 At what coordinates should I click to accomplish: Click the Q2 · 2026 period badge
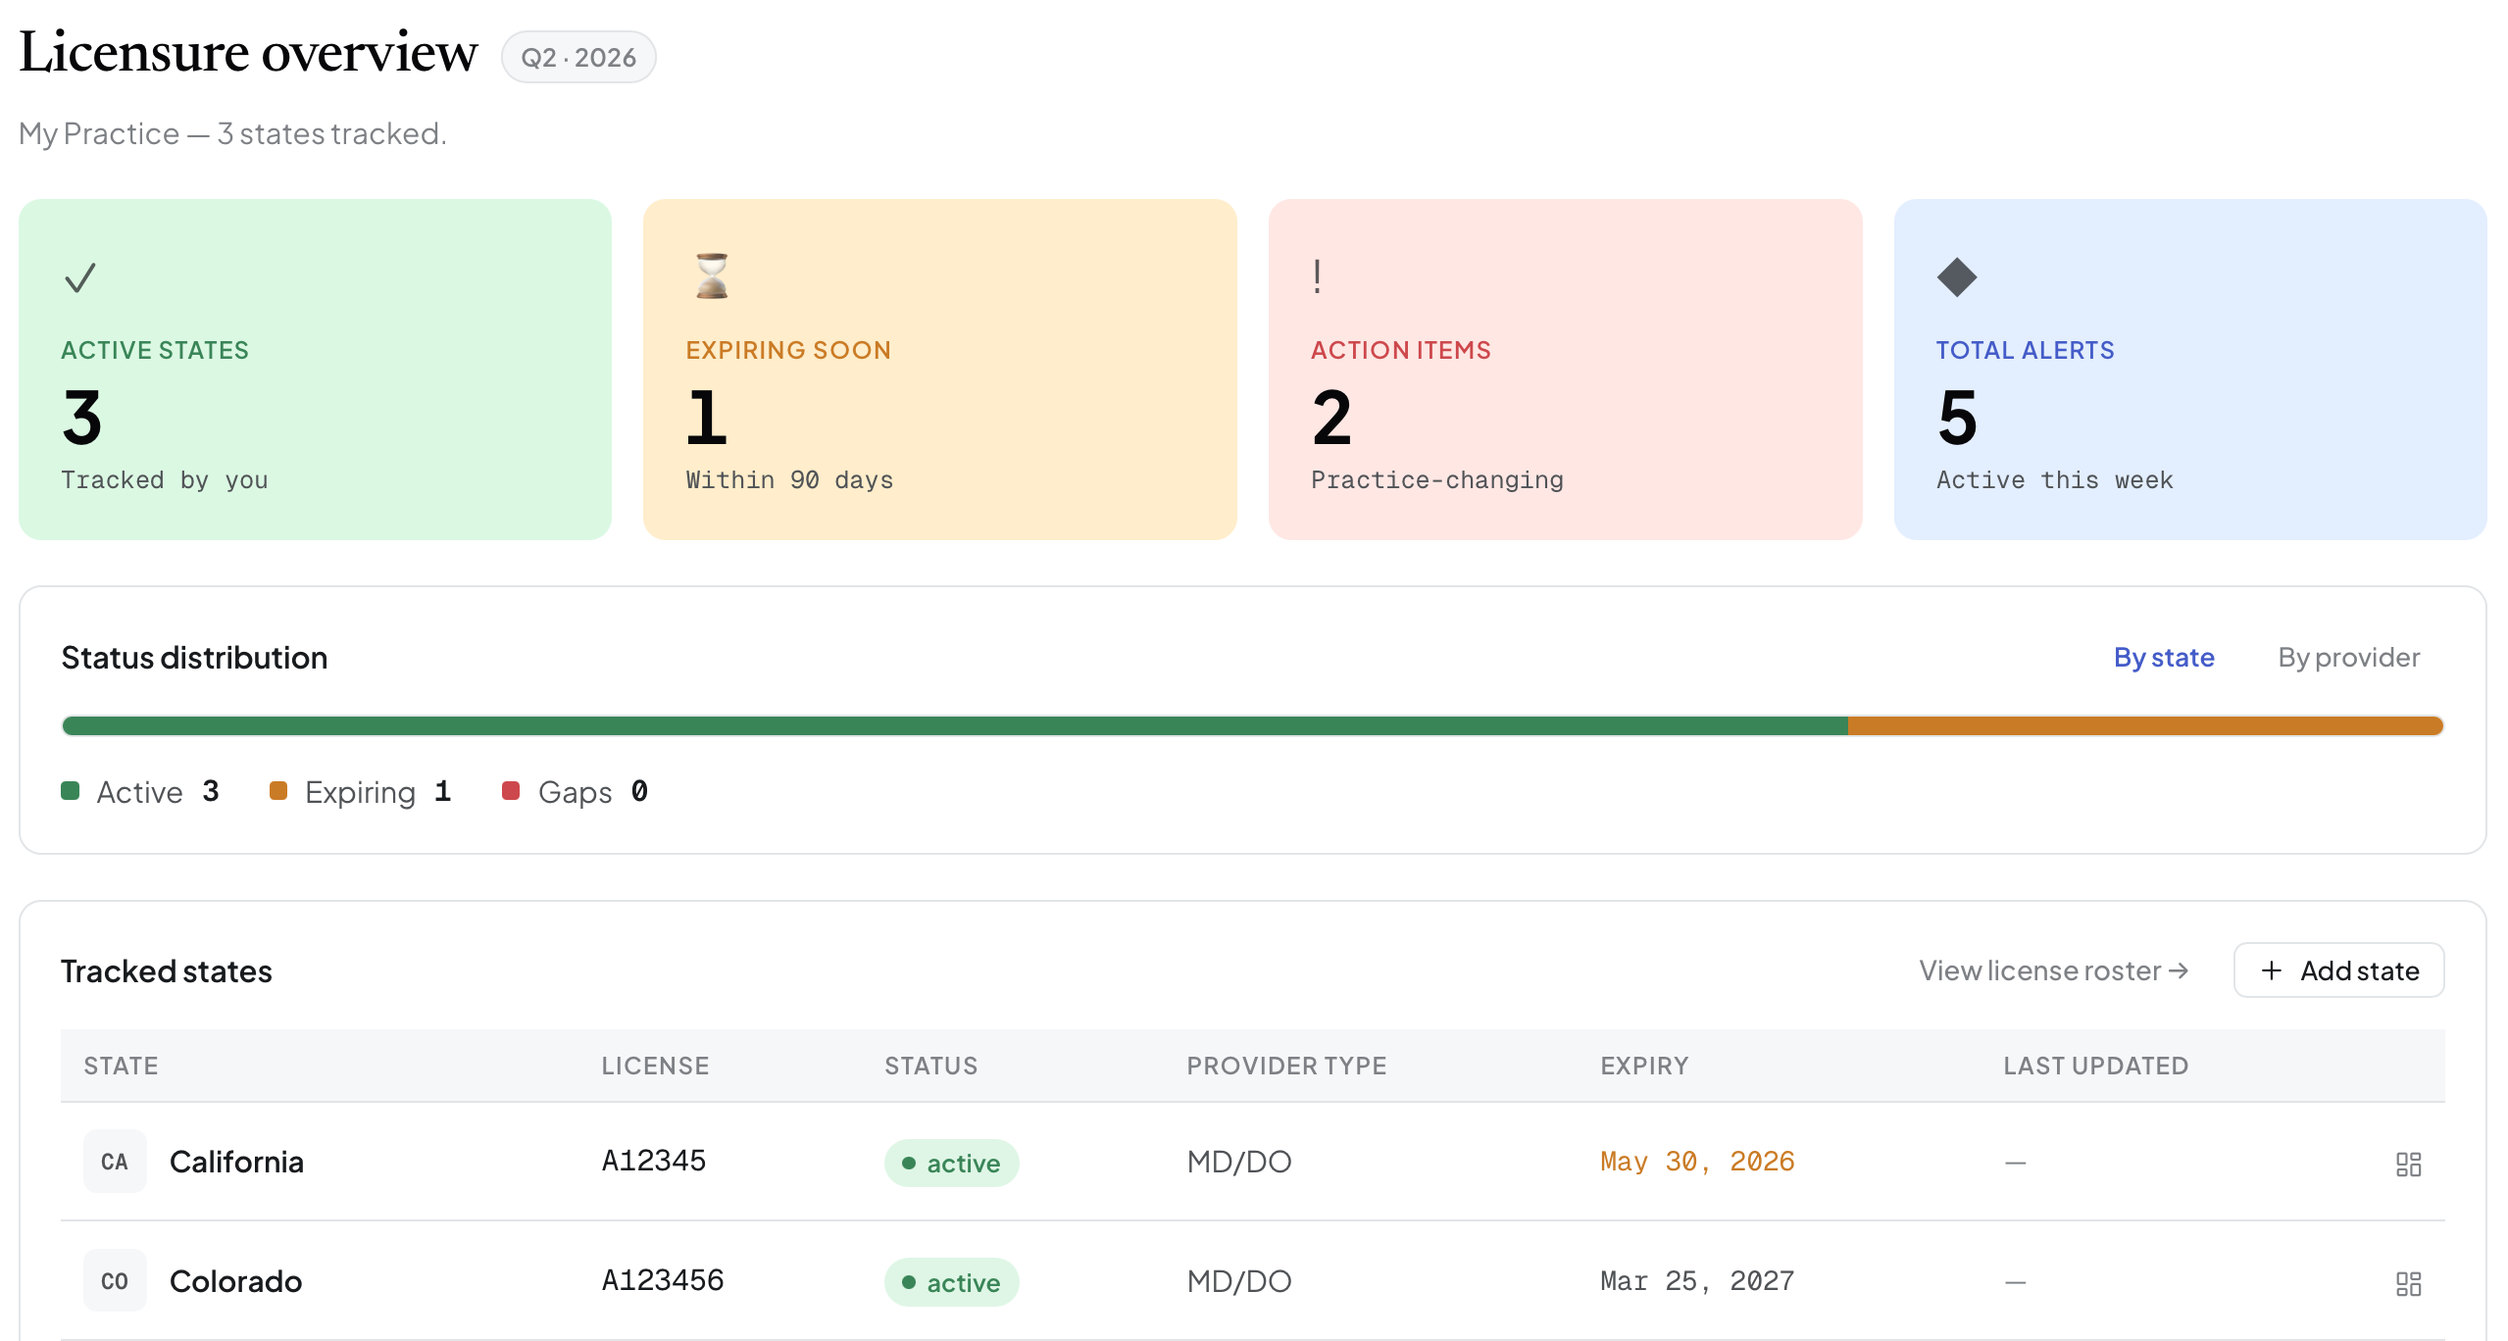(x=578, y=57)
